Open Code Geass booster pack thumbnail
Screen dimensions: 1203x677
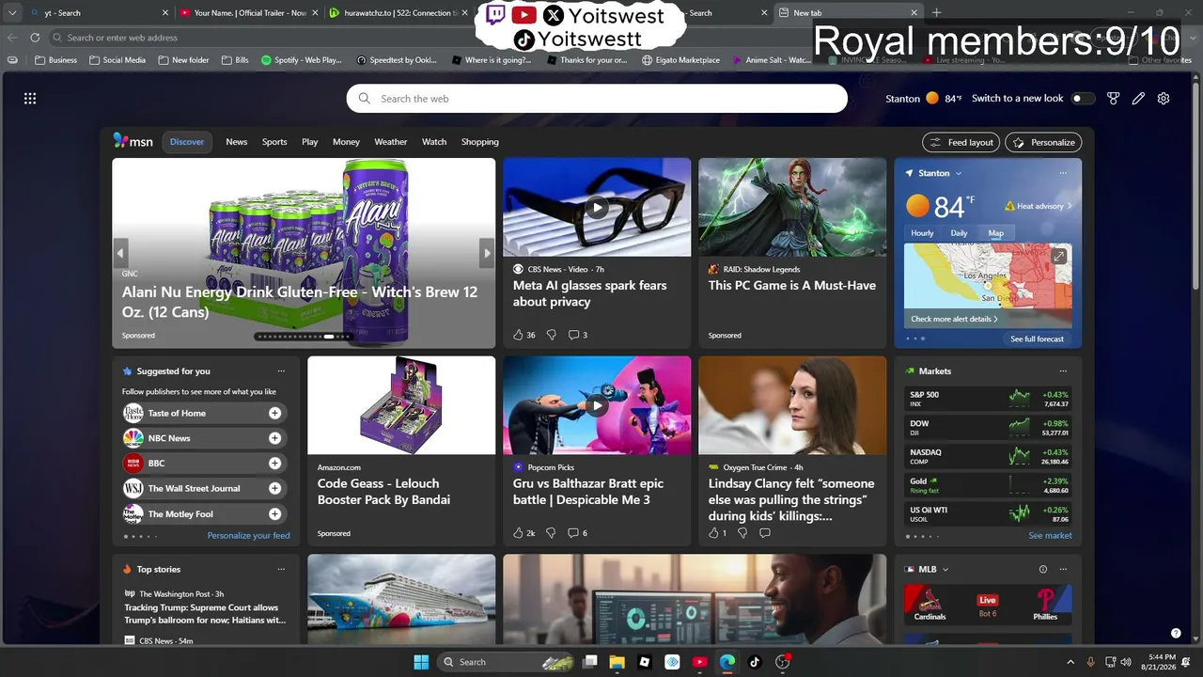point(401,405)
